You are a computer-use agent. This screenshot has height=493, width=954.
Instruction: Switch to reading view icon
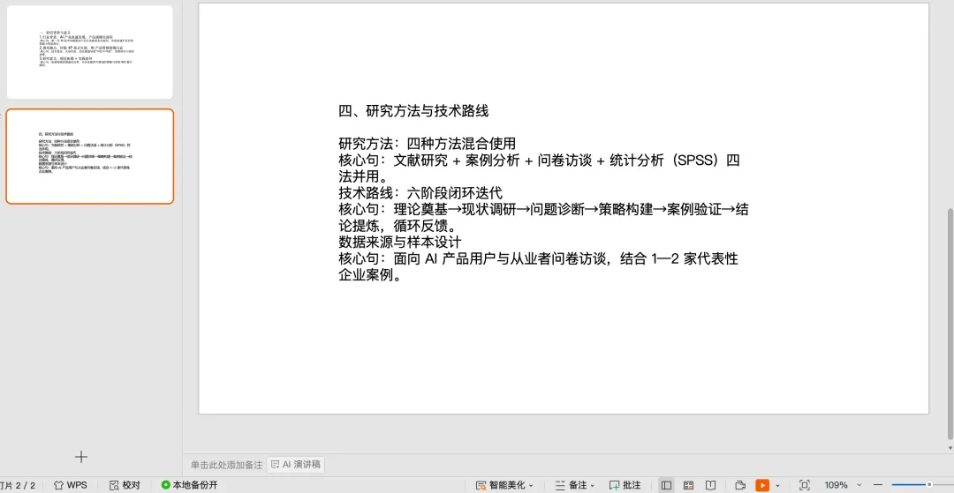click(710, 485)
